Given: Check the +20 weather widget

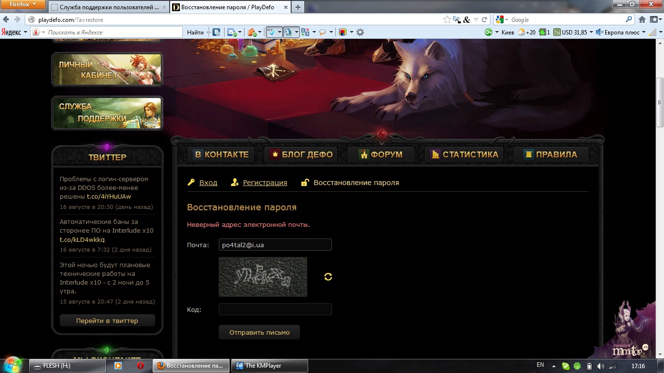Looking at the screenshot, I should coord(526,33).
